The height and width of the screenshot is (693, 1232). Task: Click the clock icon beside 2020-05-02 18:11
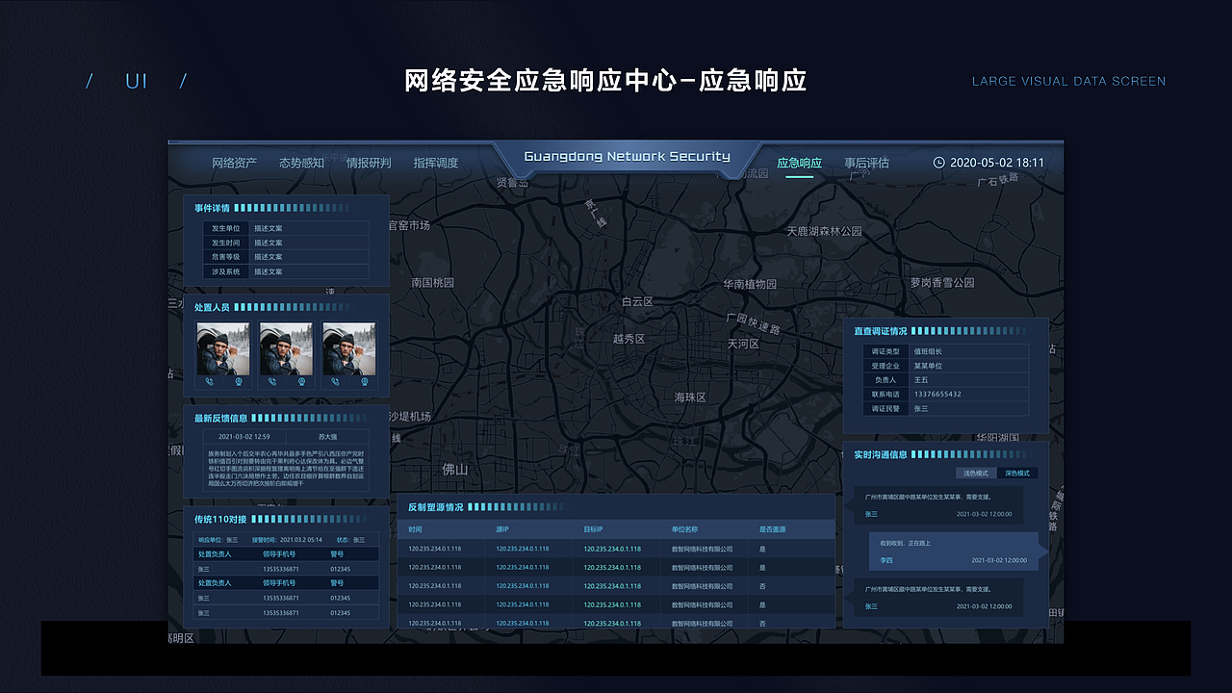pos(938,162)
